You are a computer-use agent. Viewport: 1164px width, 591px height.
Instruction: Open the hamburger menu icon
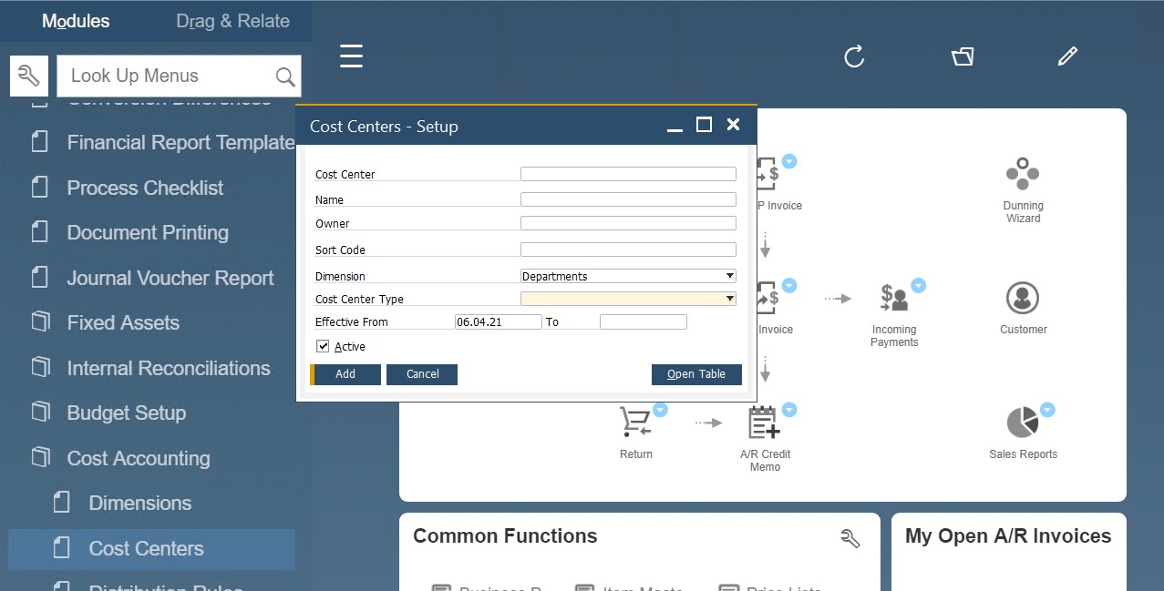tap(351, 56)
